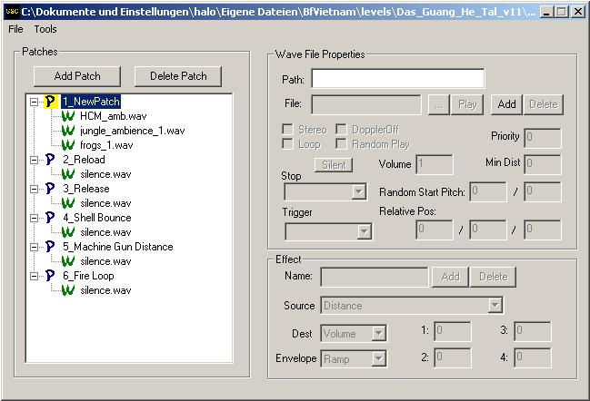Toggle the Loop checkbox

288,144
